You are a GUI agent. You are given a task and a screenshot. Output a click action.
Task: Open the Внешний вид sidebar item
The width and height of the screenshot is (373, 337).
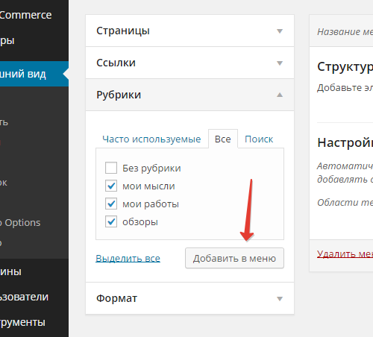point(34,74)
